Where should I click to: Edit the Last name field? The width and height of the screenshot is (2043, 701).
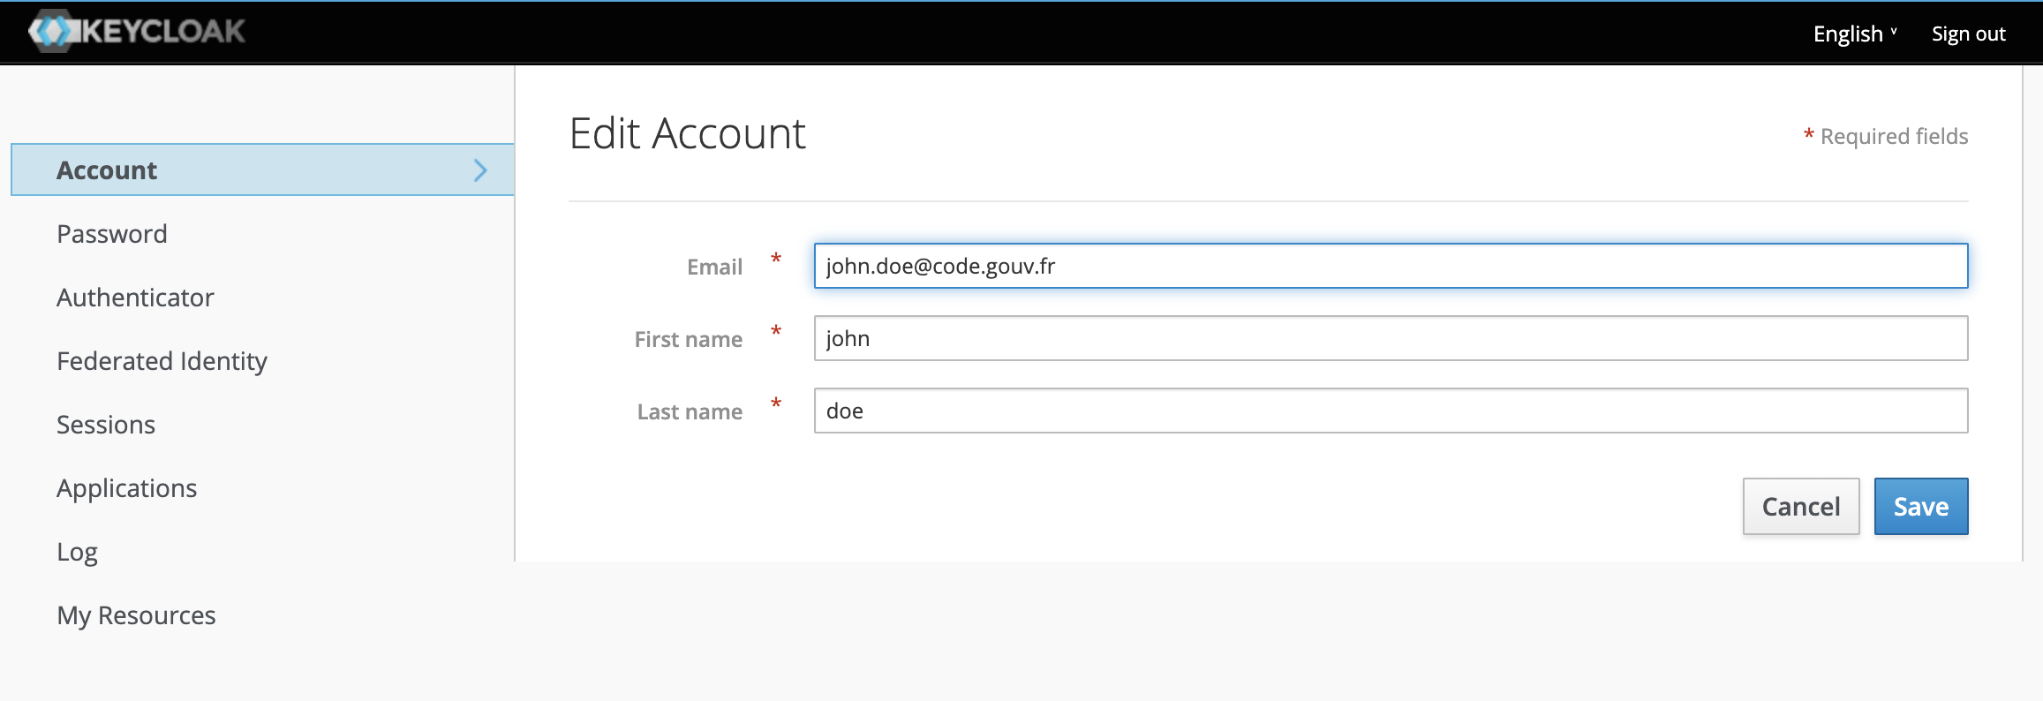(1391, 411)
